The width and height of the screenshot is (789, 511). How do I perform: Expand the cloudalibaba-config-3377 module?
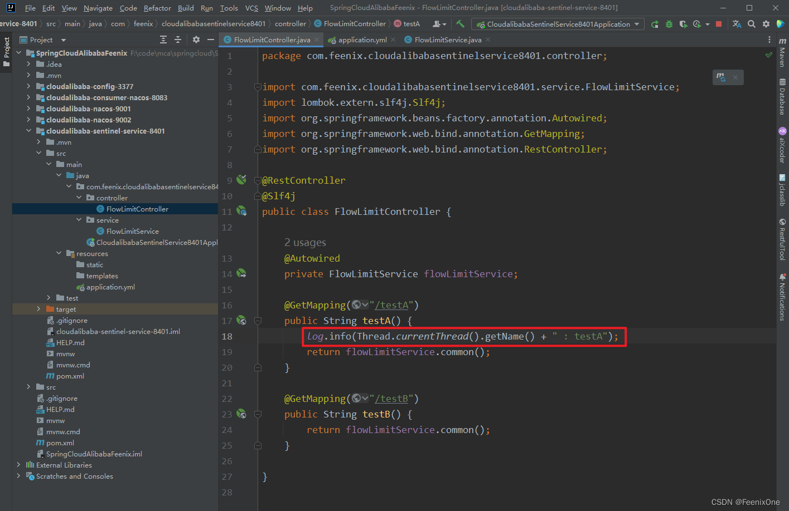click(x=28, y=86)
